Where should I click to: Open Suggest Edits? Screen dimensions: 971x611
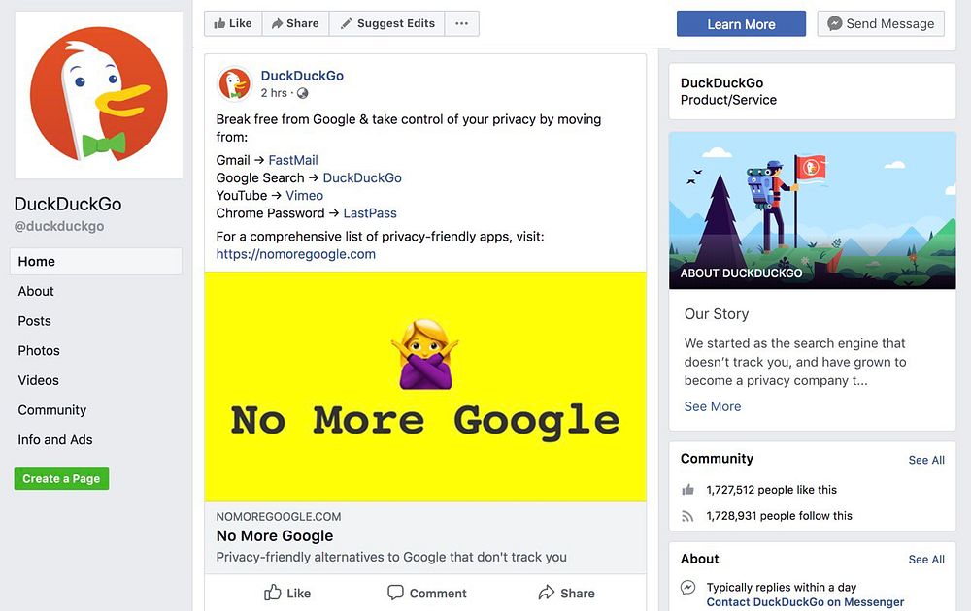[x=387, y=23]
